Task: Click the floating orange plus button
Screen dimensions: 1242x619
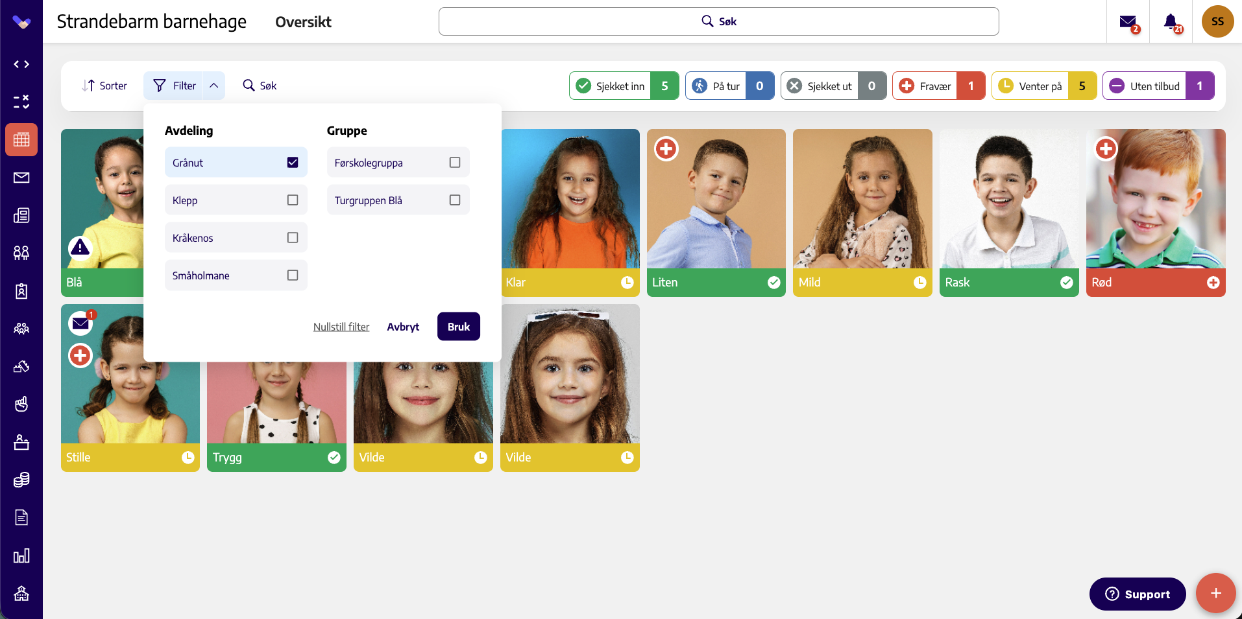Action: click(1215, 593)
